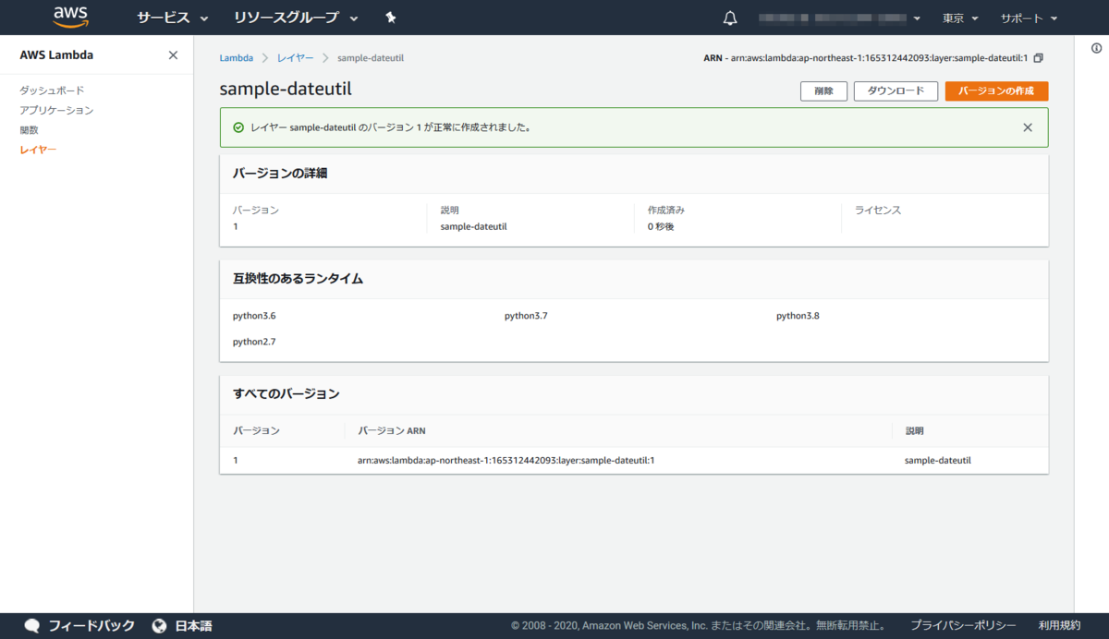Copy the layer ARN with the copy icon
Viewport: 1109px width, 639px height.
(x=1038, y=58)
